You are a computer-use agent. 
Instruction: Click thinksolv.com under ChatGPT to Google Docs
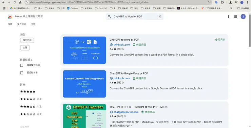tap(122, 78)
